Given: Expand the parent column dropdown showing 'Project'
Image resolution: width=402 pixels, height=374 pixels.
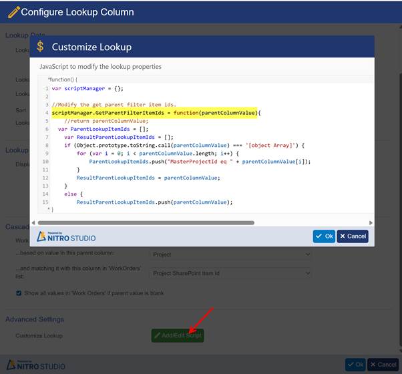Looking at the screenshot, I should pyautogui.click(x=232, y=254).
